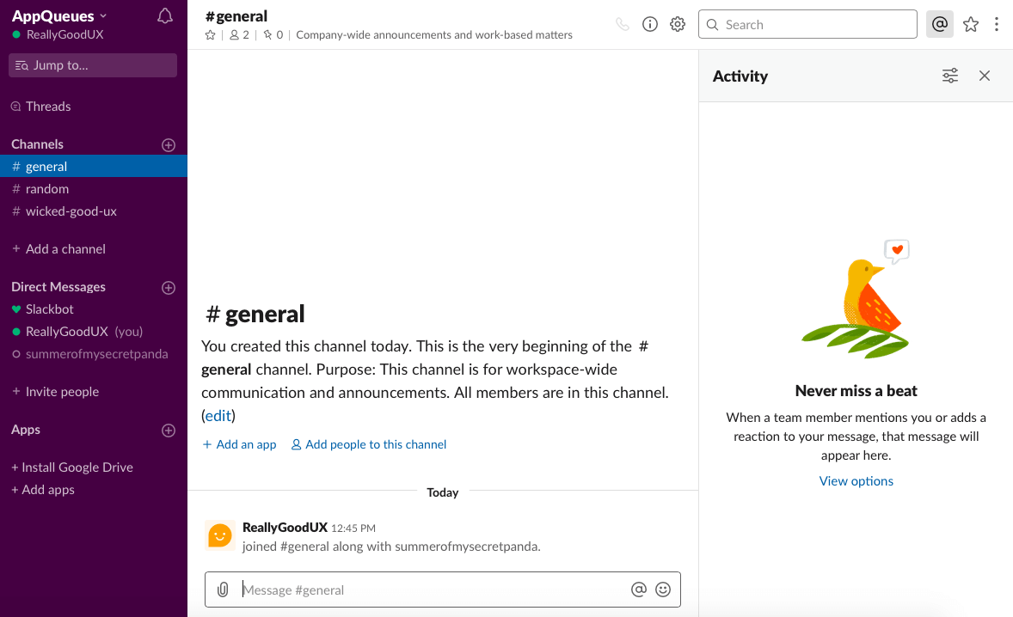Open the more actions menu
This screenshot has height=617, width=1013.
point(996,24)
